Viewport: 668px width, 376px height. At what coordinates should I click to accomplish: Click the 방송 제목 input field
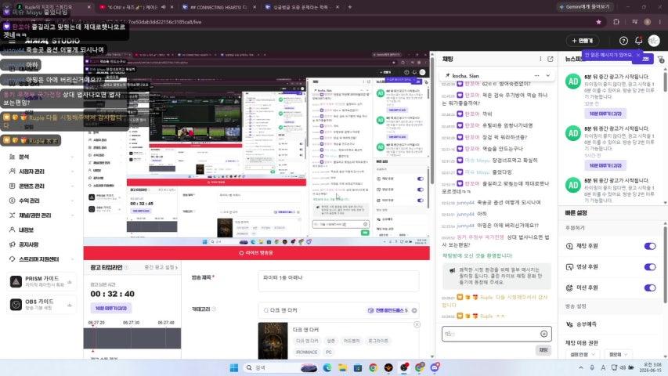[338, 282]
